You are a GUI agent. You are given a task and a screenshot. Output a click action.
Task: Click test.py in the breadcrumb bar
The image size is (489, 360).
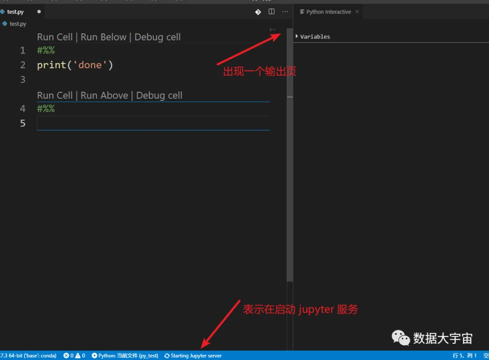coord(18,24)
